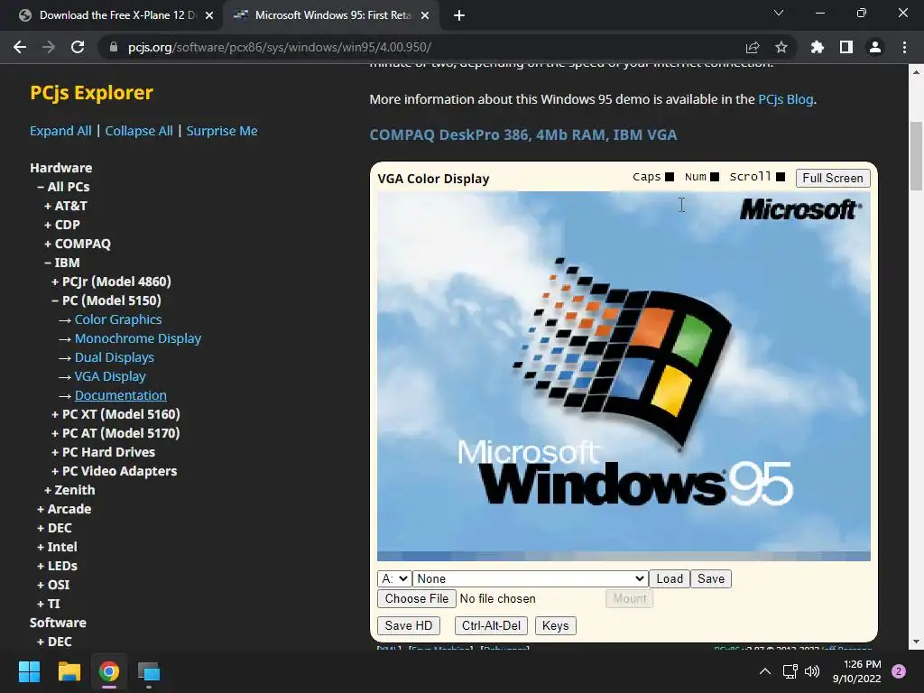Expand the AT&T tree node

tap(65, 206)
